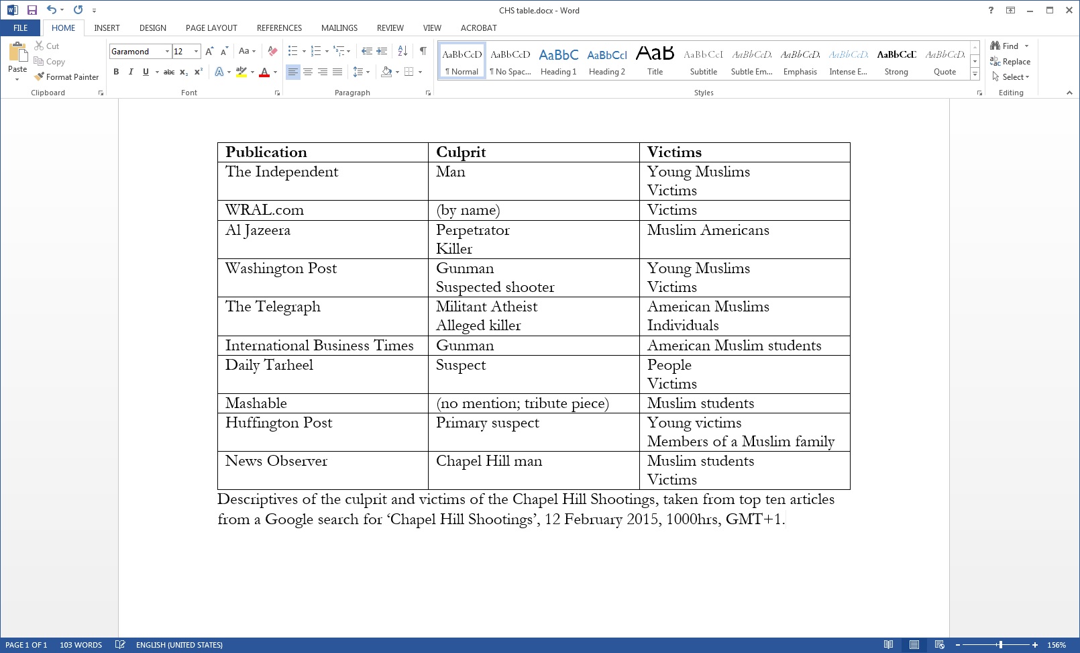1080x653 pixels.
Task: Expand the Styles gallery more arrow
Action: click(975, 74)
